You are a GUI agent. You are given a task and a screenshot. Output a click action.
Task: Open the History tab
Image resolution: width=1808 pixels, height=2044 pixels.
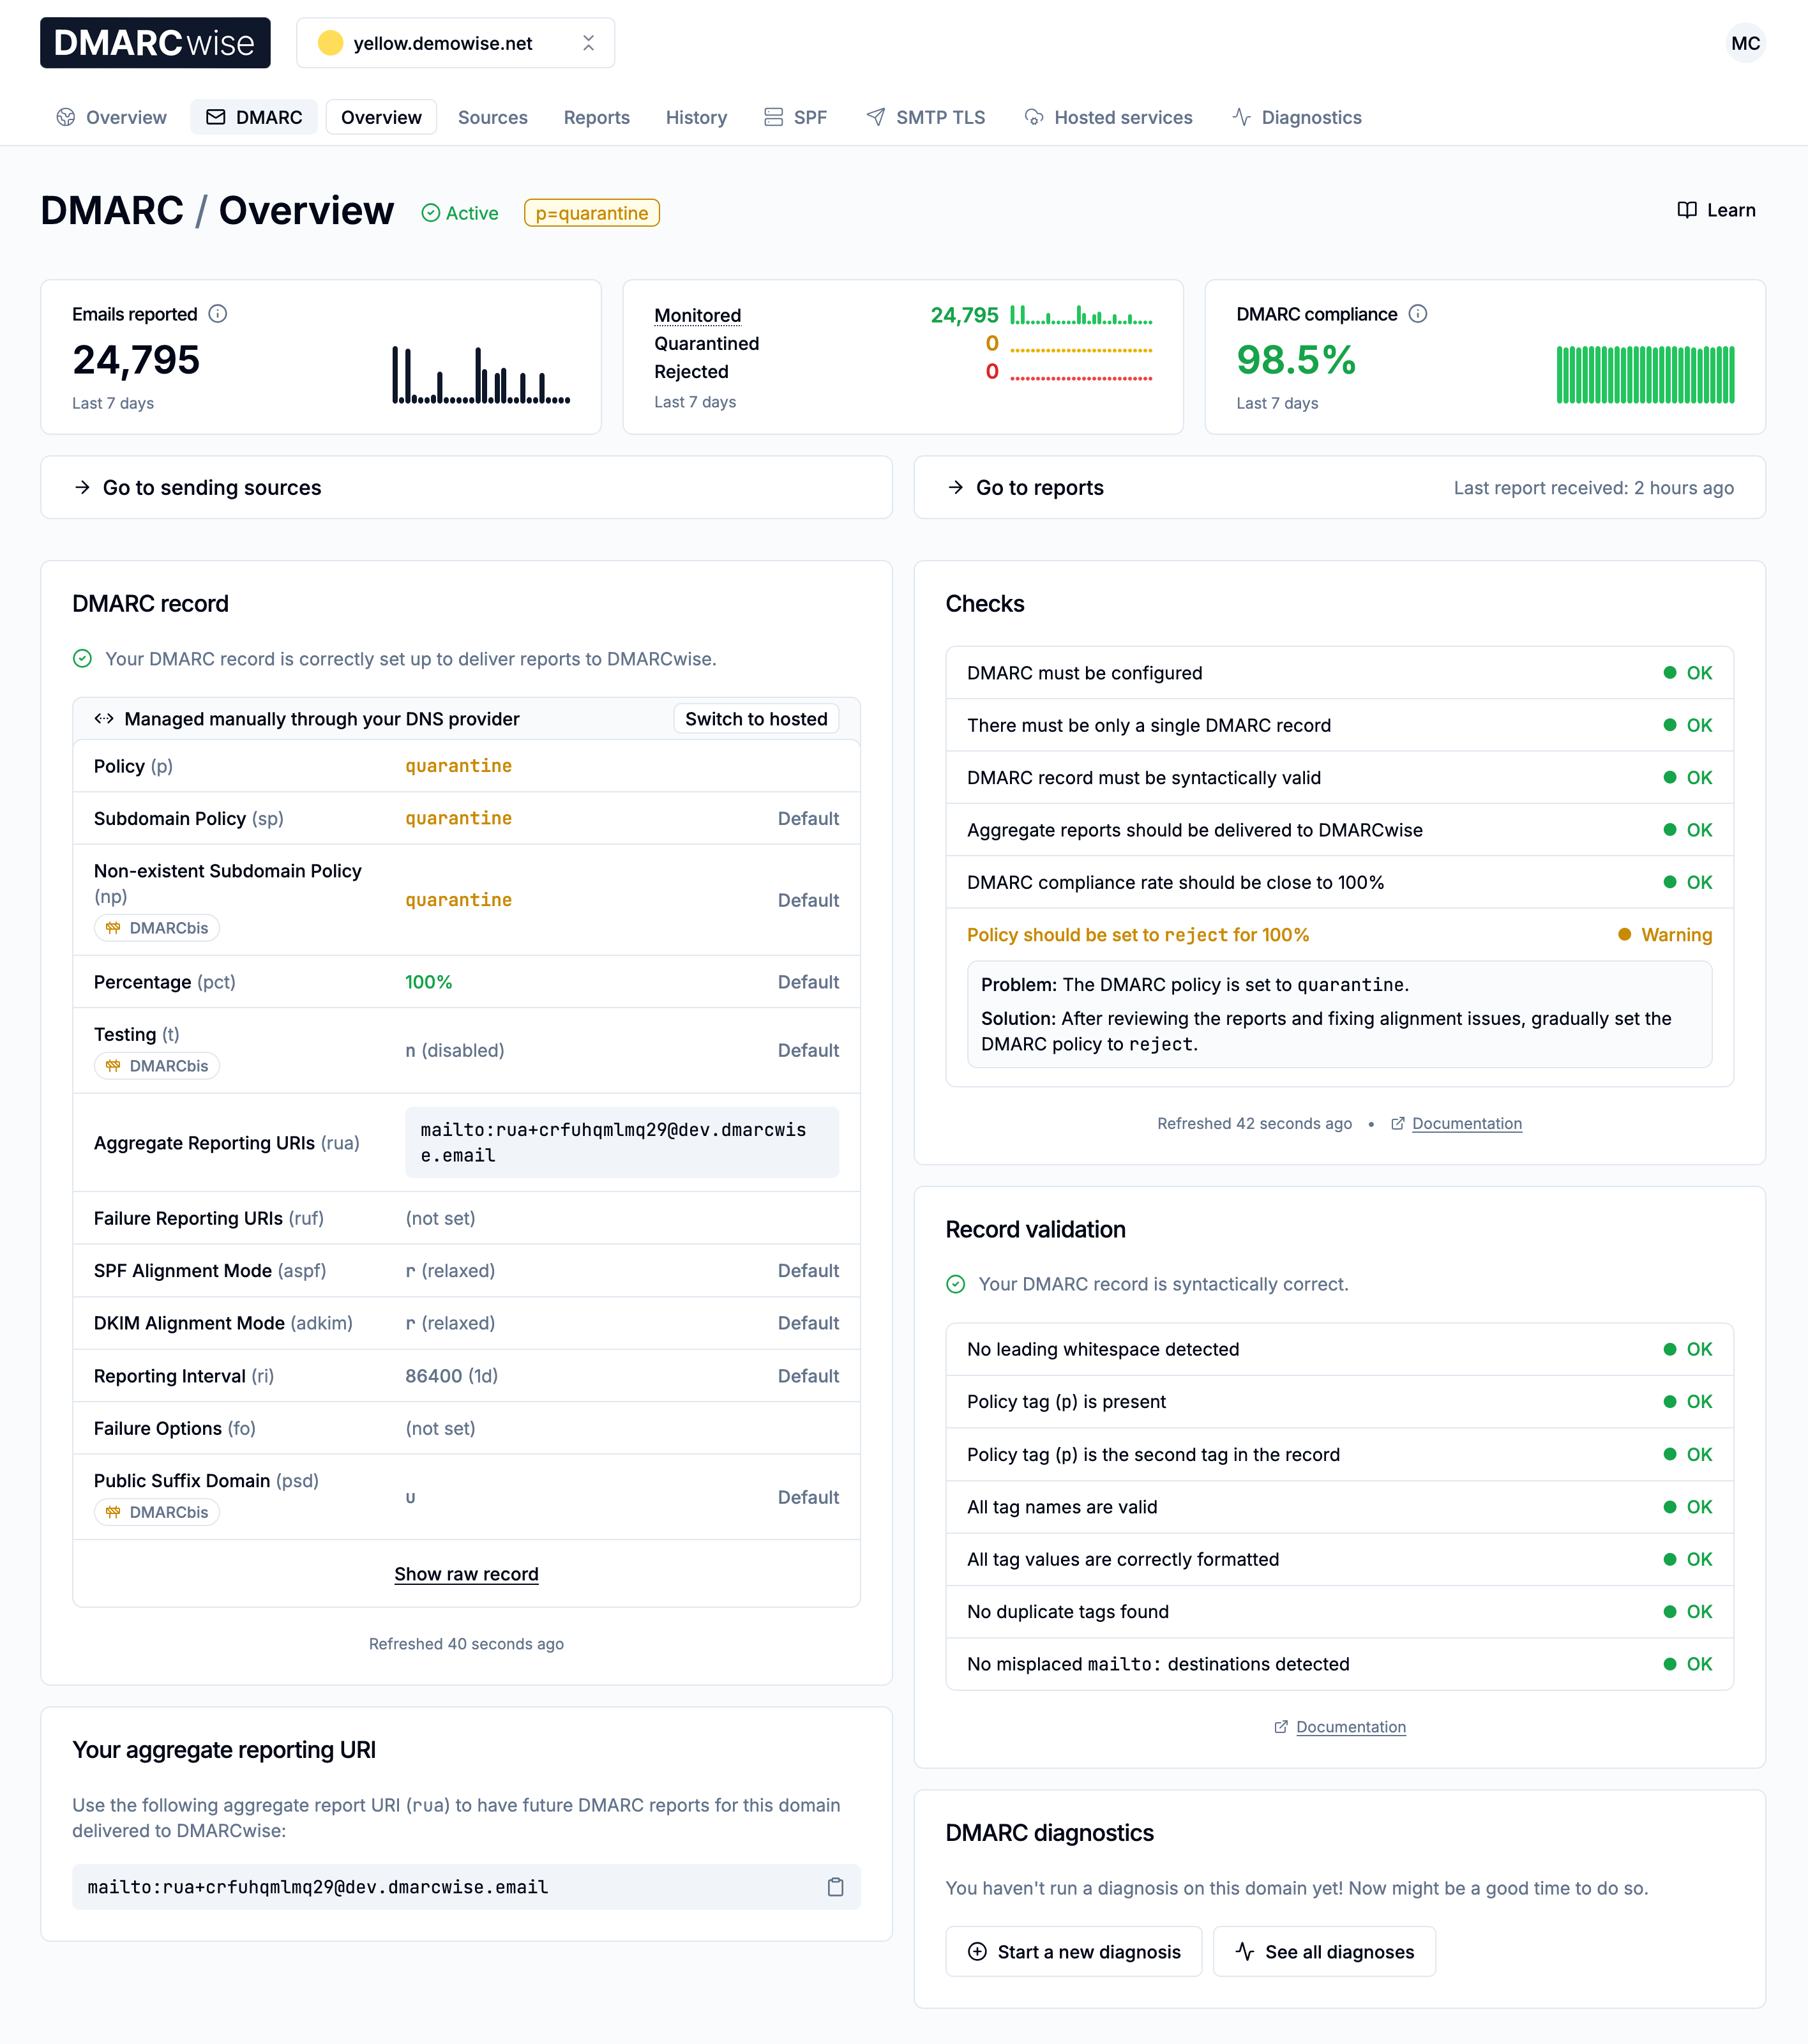coord(696,117)
